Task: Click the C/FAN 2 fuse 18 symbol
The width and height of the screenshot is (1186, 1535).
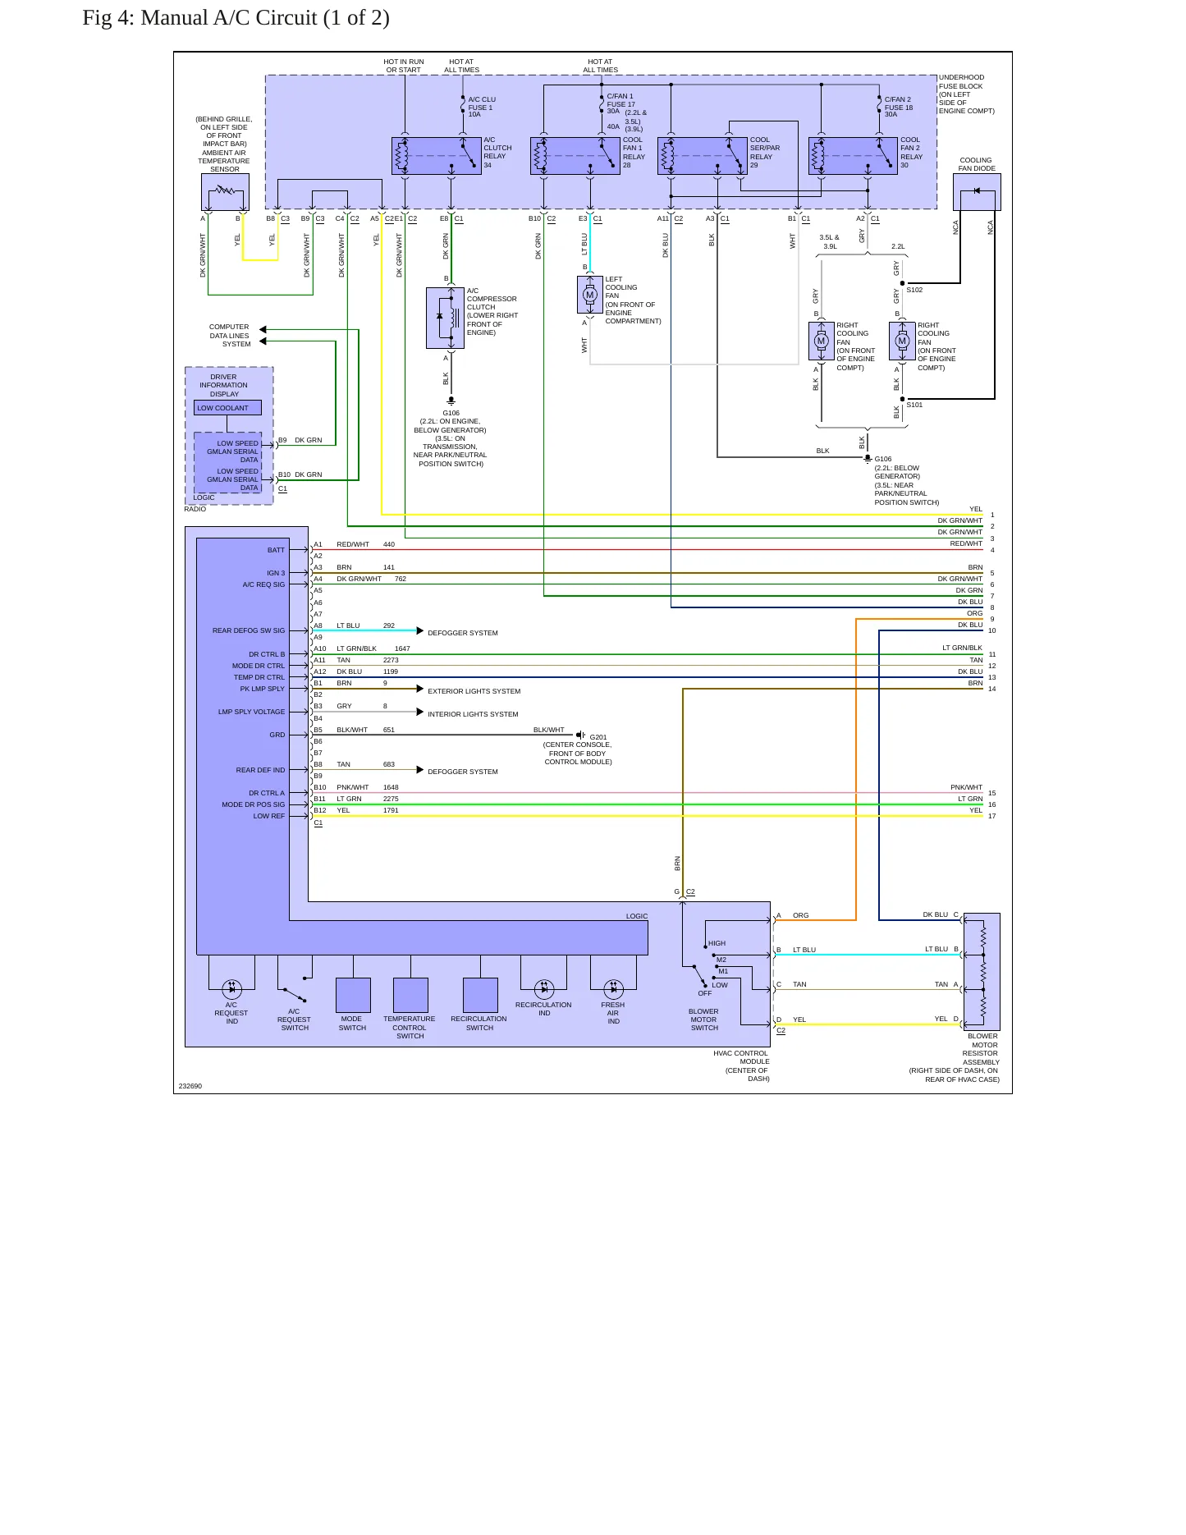Action: (x=879, y=105)
